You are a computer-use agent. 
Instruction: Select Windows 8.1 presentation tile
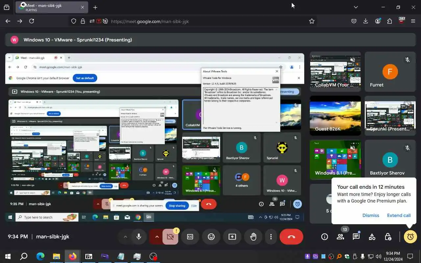coord(335,160)
